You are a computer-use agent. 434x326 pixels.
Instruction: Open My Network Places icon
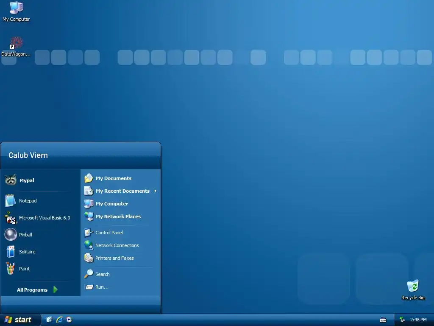pos(89,216)
